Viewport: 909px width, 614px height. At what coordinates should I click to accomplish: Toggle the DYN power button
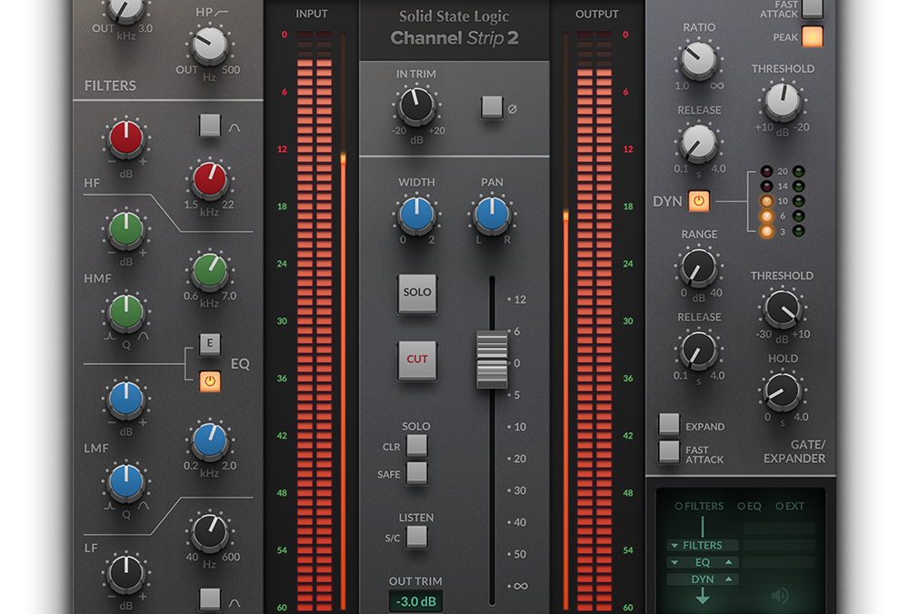point(699,200)
